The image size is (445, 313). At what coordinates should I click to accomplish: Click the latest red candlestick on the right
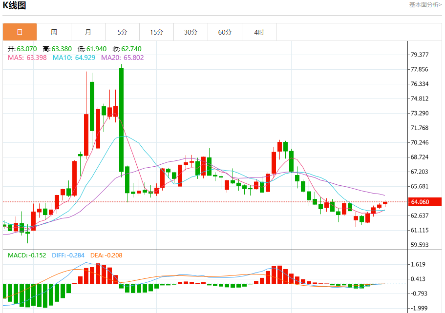[x=385, y=203]
